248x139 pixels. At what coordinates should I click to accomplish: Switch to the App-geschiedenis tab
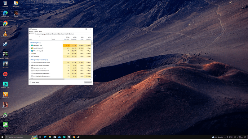click(x=46, y=34)
